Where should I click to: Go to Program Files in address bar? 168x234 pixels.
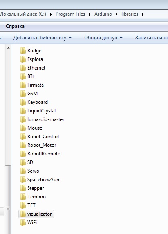coord(70,14)
